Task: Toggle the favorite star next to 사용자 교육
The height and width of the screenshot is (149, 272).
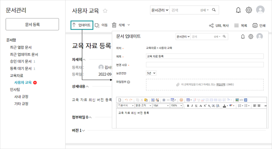Action: pyautogui.click(x=105, y=11)
